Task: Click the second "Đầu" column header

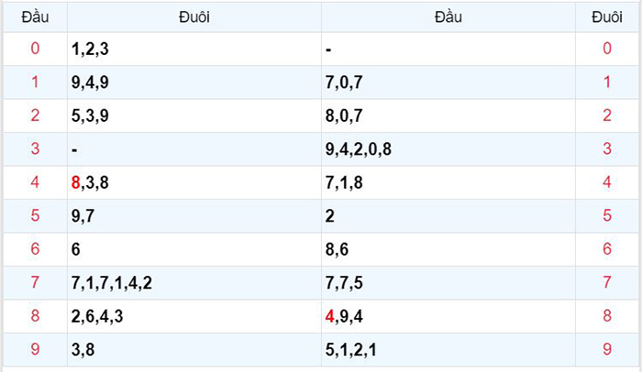Action: [448, 17]
